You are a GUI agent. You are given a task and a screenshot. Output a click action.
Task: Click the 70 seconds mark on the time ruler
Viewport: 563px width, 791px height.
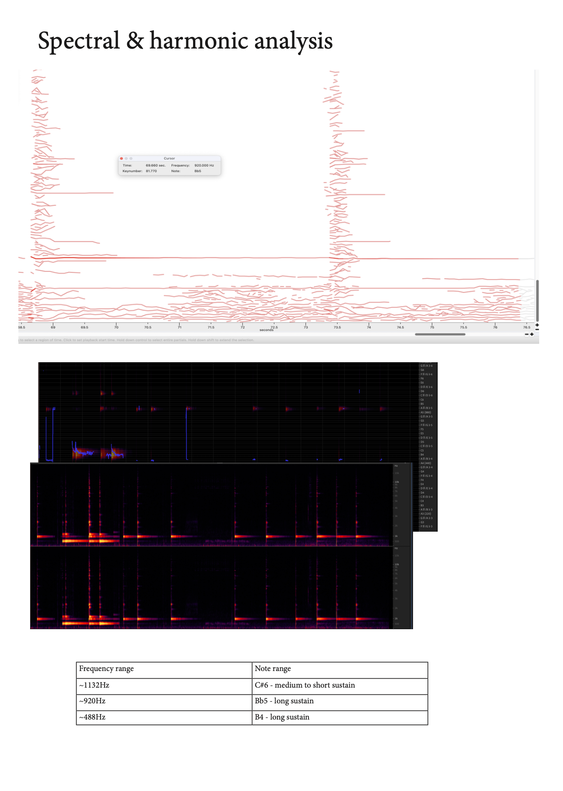click(116, 327)
